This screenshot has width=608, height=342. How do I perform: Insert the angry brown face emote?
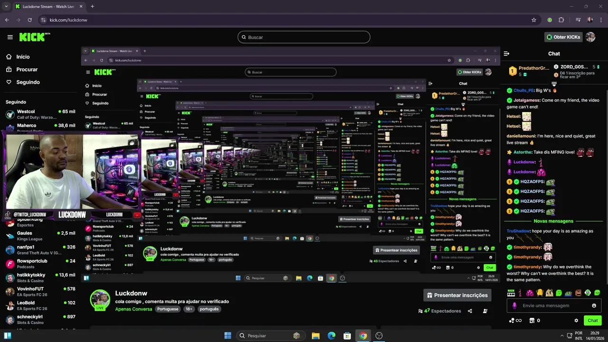click(578, 293)
